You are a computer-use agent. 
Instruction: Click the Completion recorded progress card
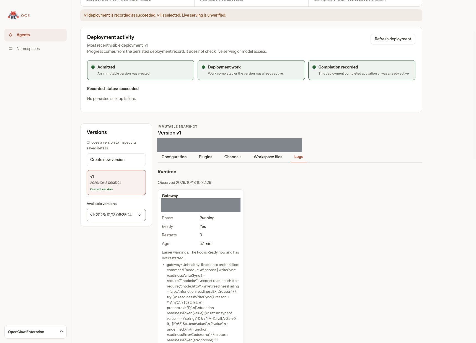[x=362, y=70]
